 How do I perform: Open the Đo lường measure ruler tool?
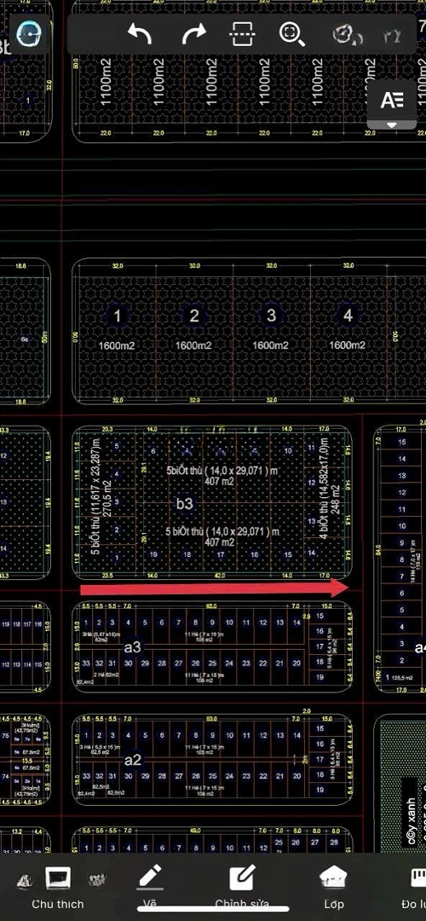coord(417,887)
